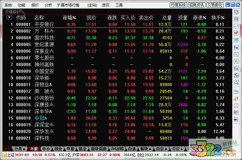Image resolution: width=242 pixels, height=160 pixels.
Task: Select the 万科A stock name
Action: pyautogui.click(x=44, y=31)
